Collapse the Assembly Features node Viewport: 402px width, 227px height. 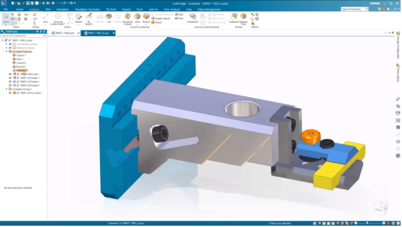pyautogui.click(x=7, y=51)
